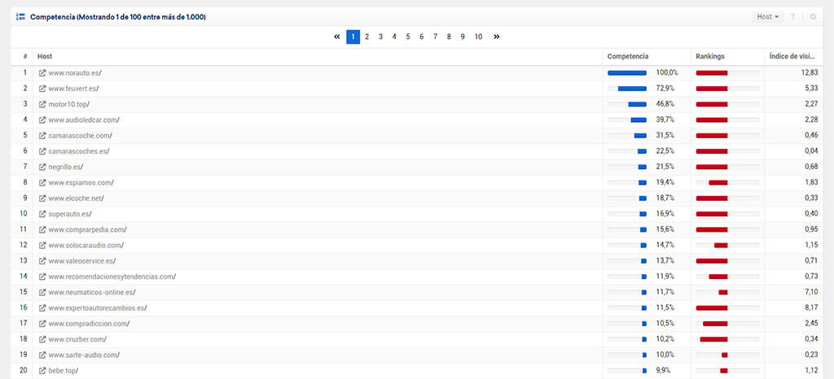This screenshot has height=379, width=834.
Task: Click the 8,17 visibility index value
Action: (810, 308)
